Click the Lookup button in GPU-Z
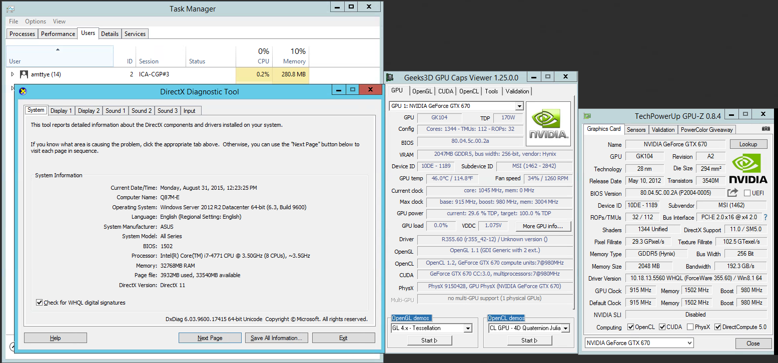 click(748, 144)
